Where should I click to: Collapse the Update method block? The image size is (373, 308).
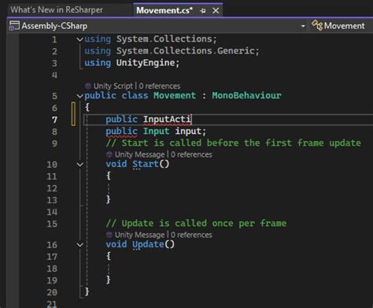point(79,245)
